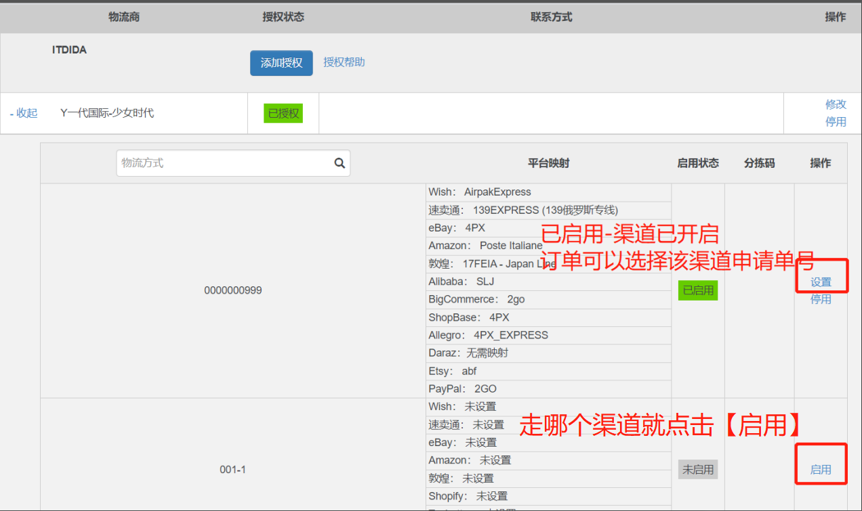Click the 速卖通: 139EXPRESS mapping row
The image size is (862, 511).
pyautogui.click(x=548, y=210)
